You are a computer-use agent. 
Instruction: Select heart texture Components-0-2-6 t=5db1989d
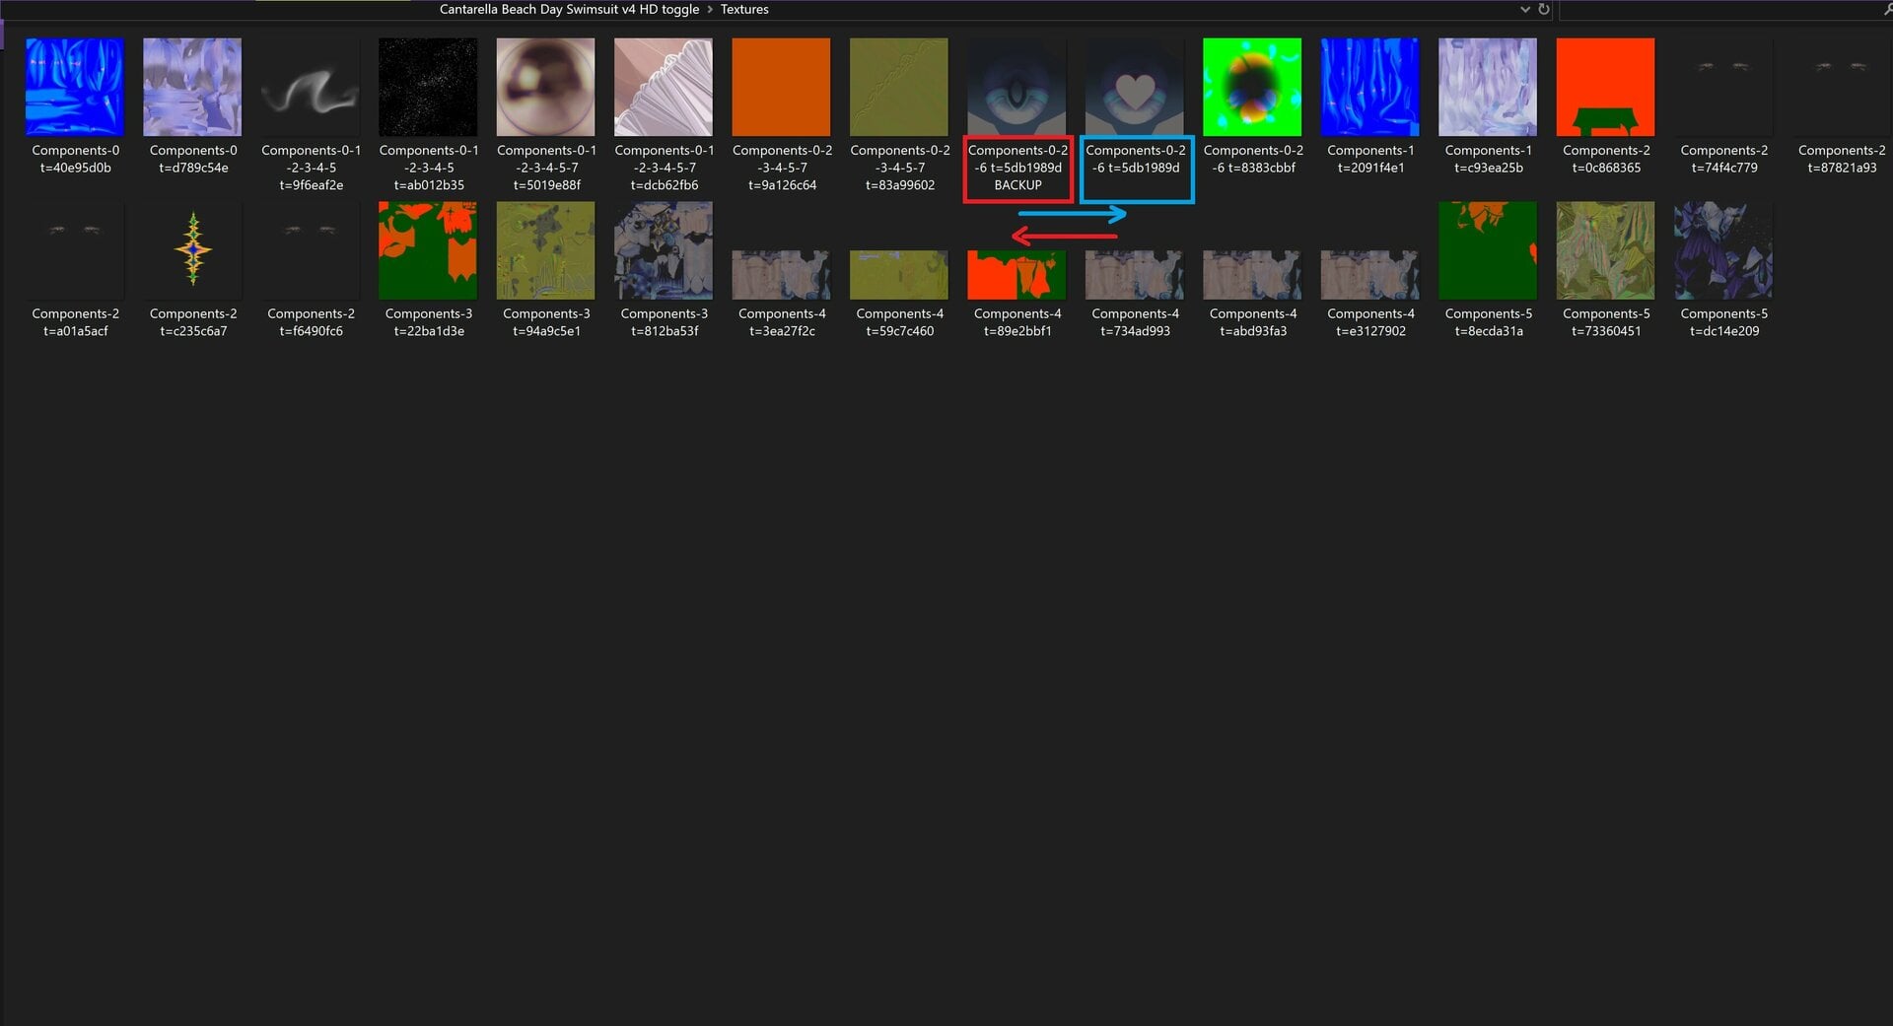(x=1135, y=87)
